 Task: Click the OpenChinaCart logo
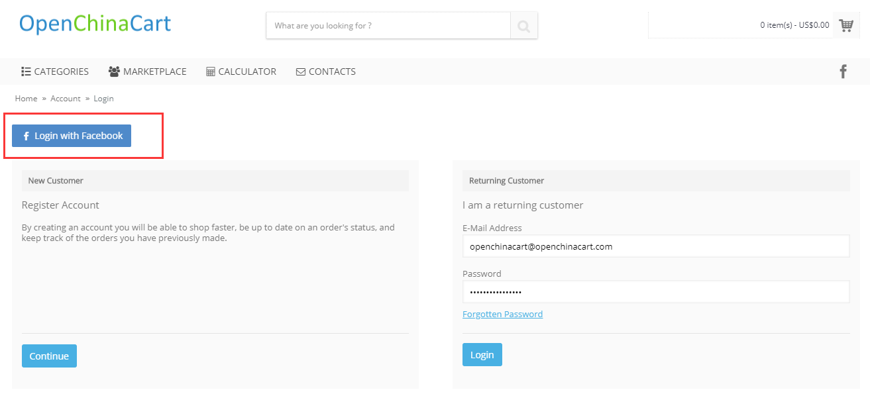pyautogui.click(x=95, y=24)
